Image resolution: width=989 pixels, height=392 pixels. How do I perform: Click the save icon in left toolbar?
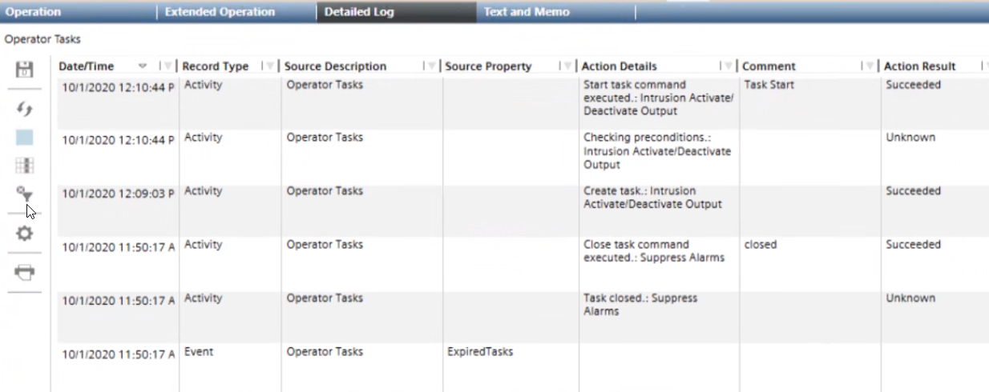point(25,70)
